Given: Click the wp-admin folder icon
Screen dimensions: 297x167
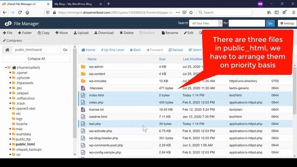Looking at the screenshot, I should (83, 67).
